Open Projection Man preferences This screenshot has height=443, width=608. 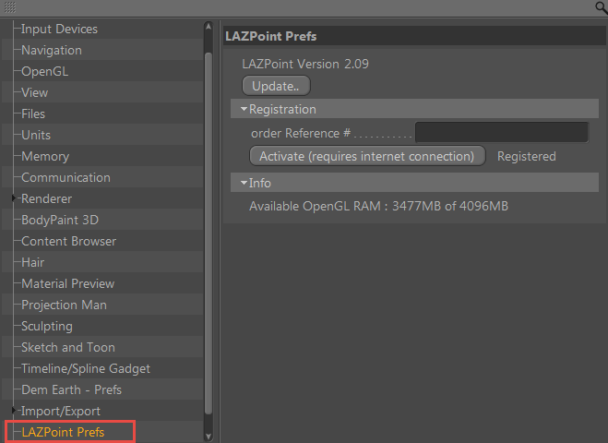pos(64,305)
